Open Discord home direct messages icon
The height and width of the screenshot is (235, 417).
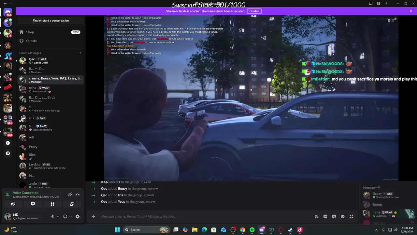tap(8, 12)
